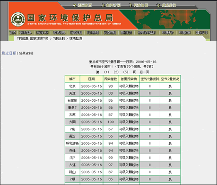Select the 核安全与辐射 navigation item

tap(147, 33)
